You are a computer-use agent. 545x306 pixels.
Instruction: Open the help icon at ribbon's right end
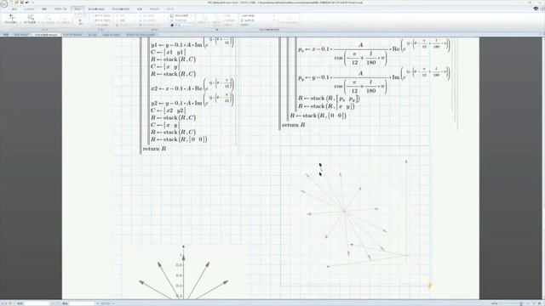pyautogui.click(x=542, y=8)
